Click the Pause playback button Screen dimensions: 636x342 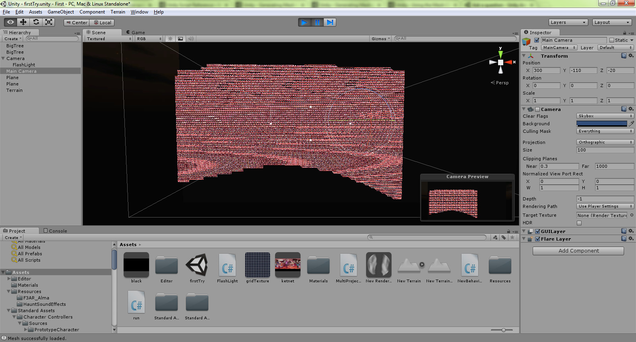317,22
